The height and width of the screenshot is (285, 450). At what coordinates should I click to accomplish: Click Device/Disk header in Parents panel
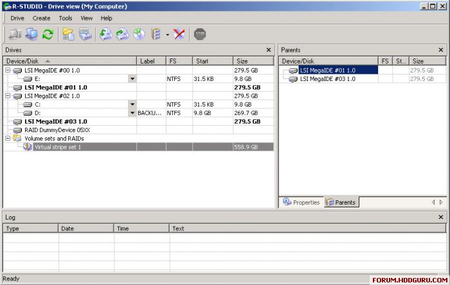tap(328, 61)
